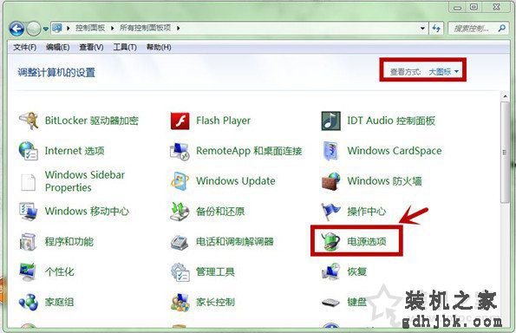The width and height of the screenshot is (516, 333).
Task: Click the control panel icon in address bar
Action: [57, 29]
